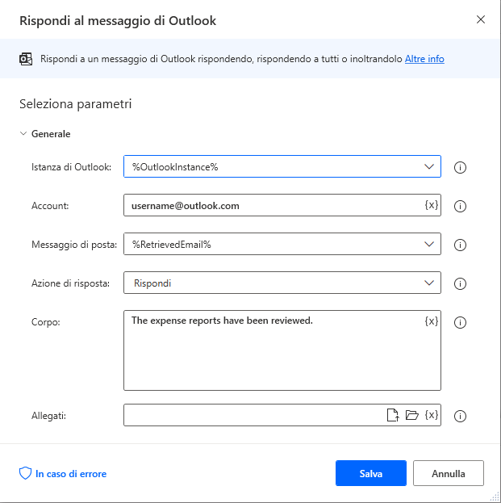501x503 pixels.
Task: Insert variable in Allegati field
Action: coord(432,415)
